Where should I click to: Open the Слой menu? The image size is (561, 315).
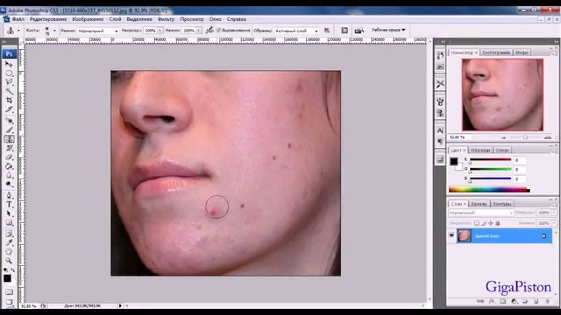115,19
